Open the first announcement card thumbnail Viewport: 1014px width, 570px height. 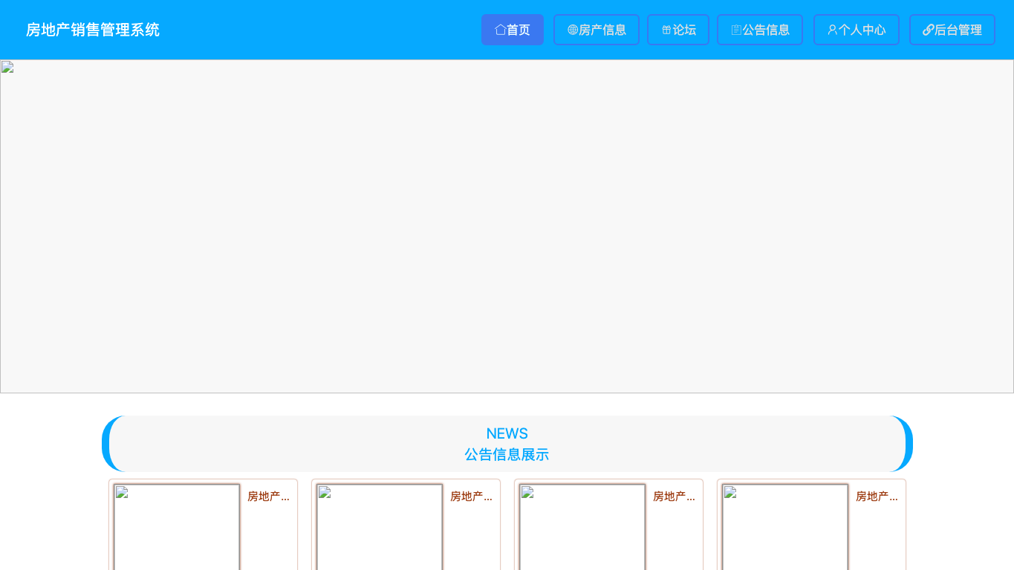click(177, 527)
